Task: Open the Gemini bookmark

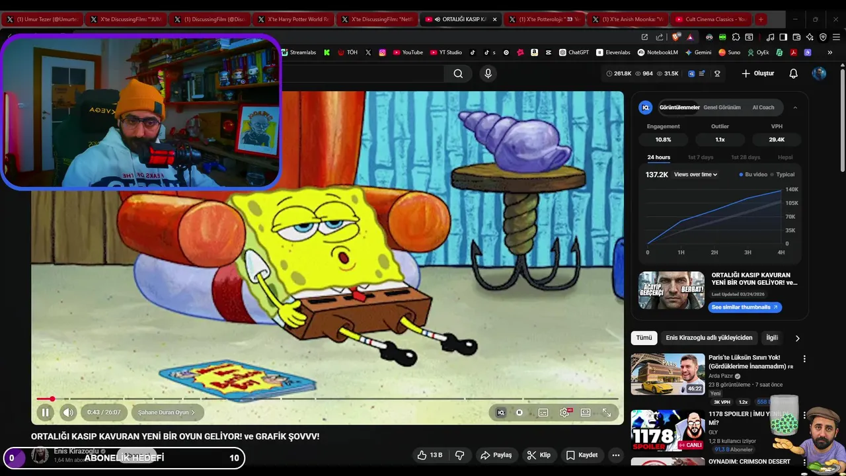Action: coord(699,52)
